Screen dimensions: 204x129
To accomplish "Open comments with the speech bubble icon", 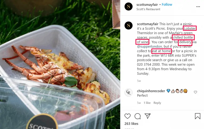I will (138, 116).
